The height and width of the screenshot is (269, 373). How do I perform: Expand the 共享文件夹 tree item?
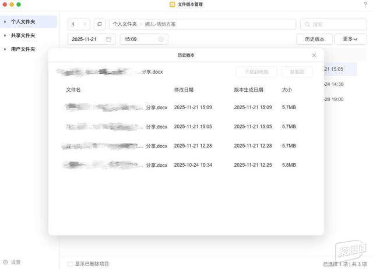pyautogui.click(x=5, y=35)
